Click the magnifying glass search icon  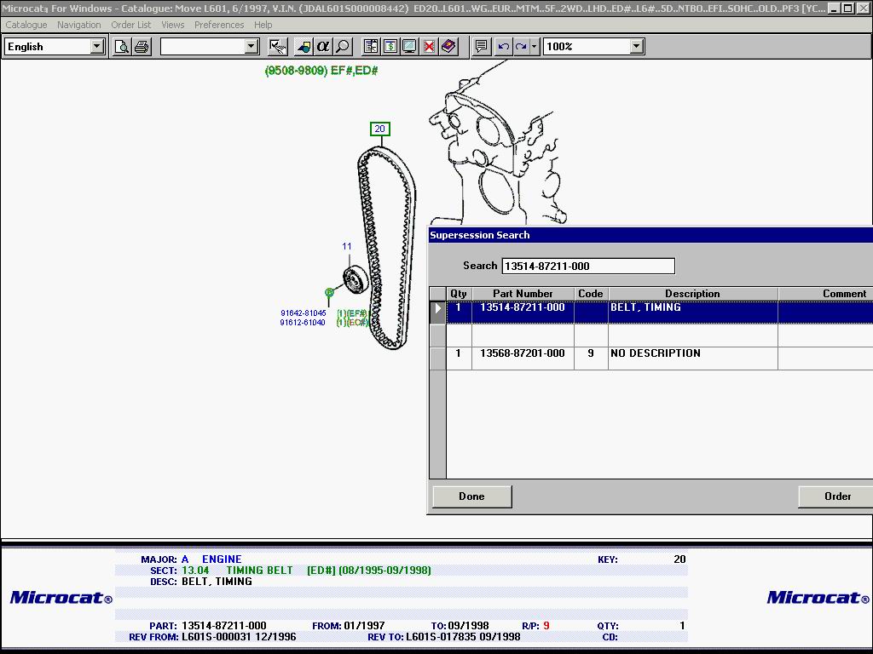pyautogui.click(x=343, y=46)
